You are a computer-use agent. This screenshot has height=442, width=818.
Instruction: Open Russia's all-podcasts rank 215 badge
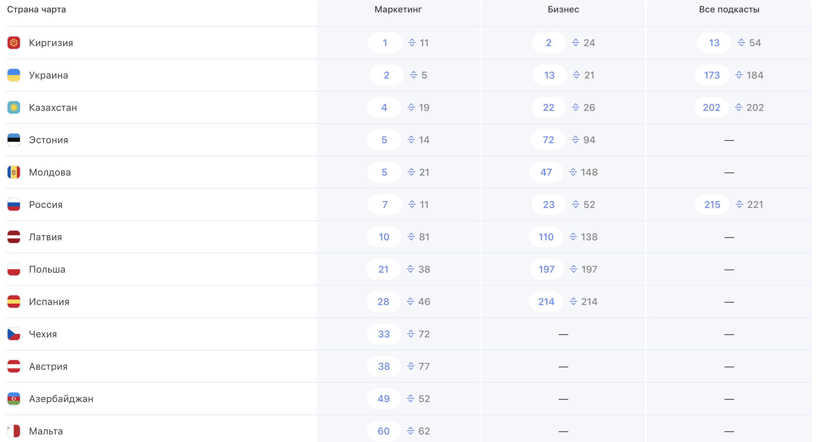pyautogui.click(x=712, y=204)
